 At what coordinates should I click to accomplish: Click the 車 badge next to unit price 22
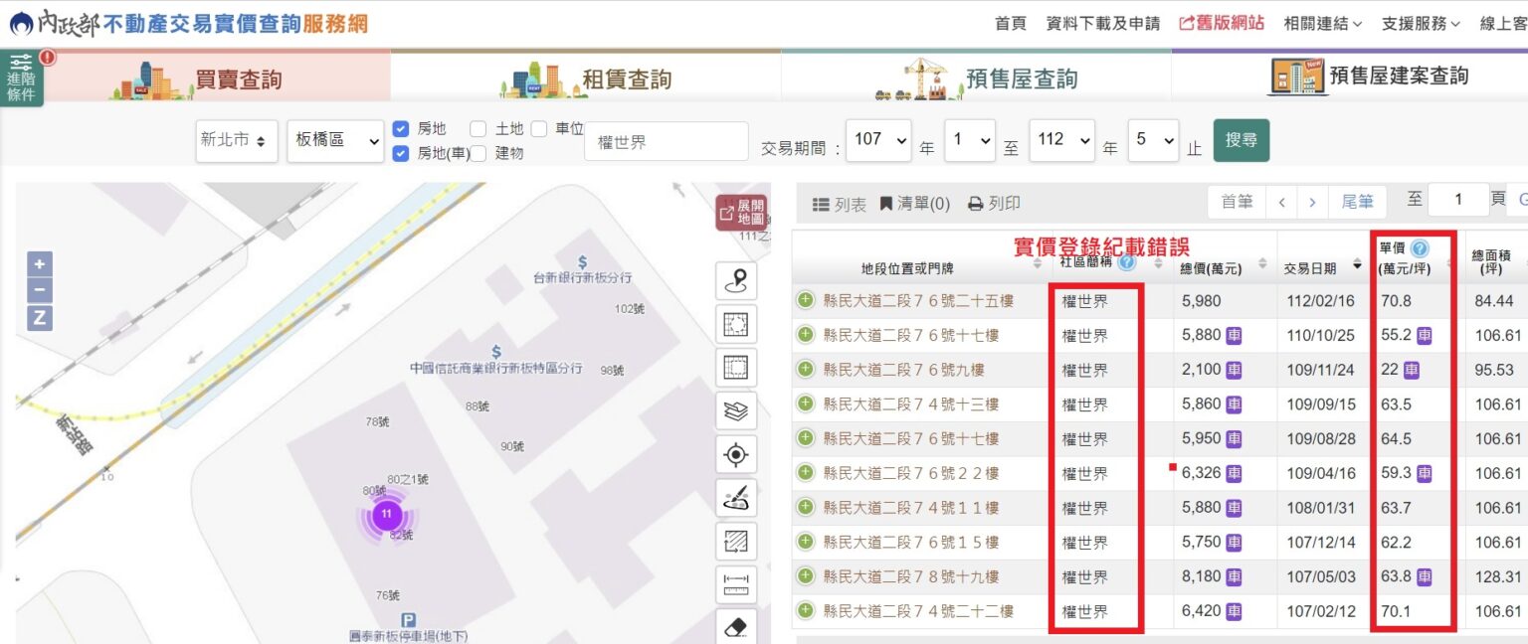(1411, 370)
